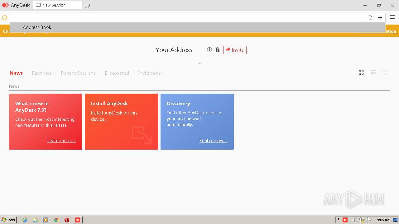Click Learn more link on What's new card
The width and height of the screenshot is (399, 224).
(62, 141)
